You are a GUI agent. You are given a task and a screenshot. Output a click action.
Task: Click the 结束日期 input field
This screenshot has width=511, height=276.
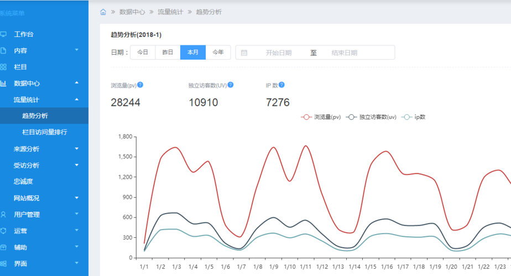[x=345, y=53]
